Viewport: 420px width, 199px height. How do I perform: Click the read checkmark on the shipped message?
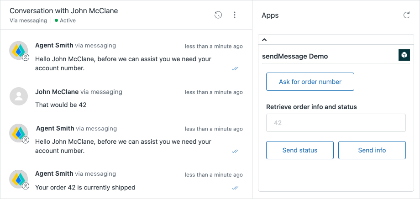point(235,188)
